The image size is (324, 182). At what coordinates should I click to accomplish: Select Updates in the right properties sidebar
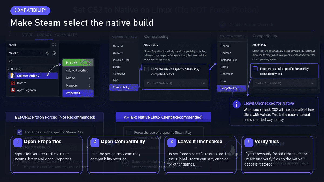click(x=226, y=53)
